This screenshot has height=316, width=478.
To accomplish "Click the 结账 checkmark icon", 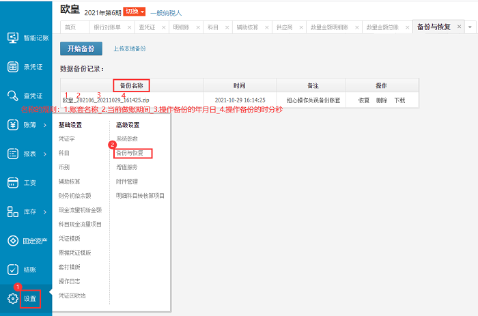I will [x=12, y=270].
